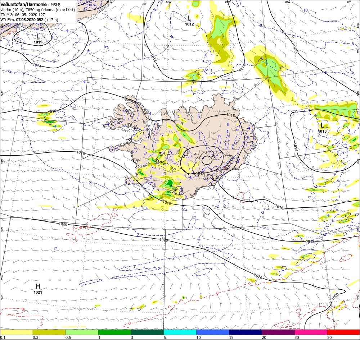Select the low pressure 'L 1012' marker
Screen dimensions: 360x340
tap(189, 20)
